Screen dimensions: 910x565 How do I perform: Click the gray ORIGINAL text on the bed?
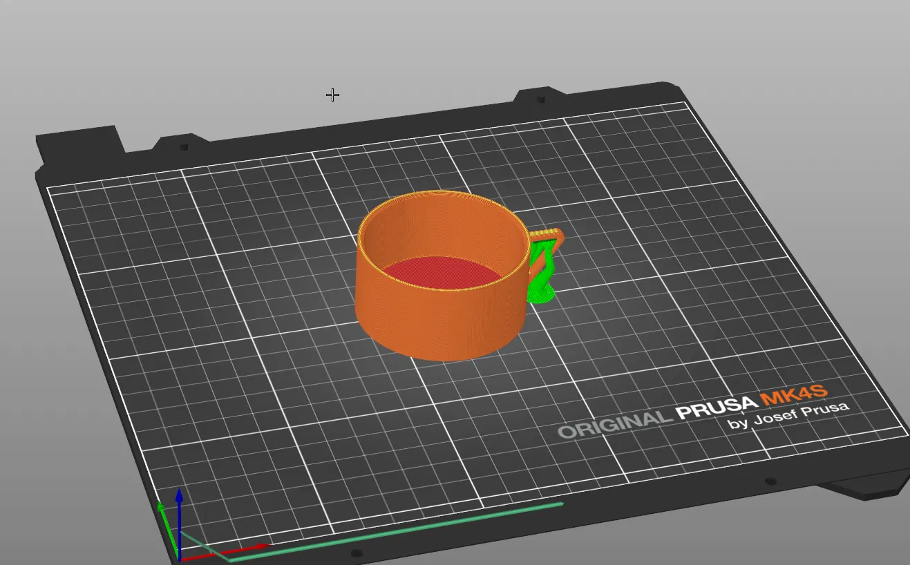615,423
